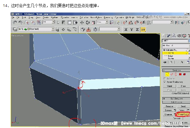Select the Edge sub-object level in stack
This screenshot has width=190, height=128.
pyautogui.click(x=170, y=56)
